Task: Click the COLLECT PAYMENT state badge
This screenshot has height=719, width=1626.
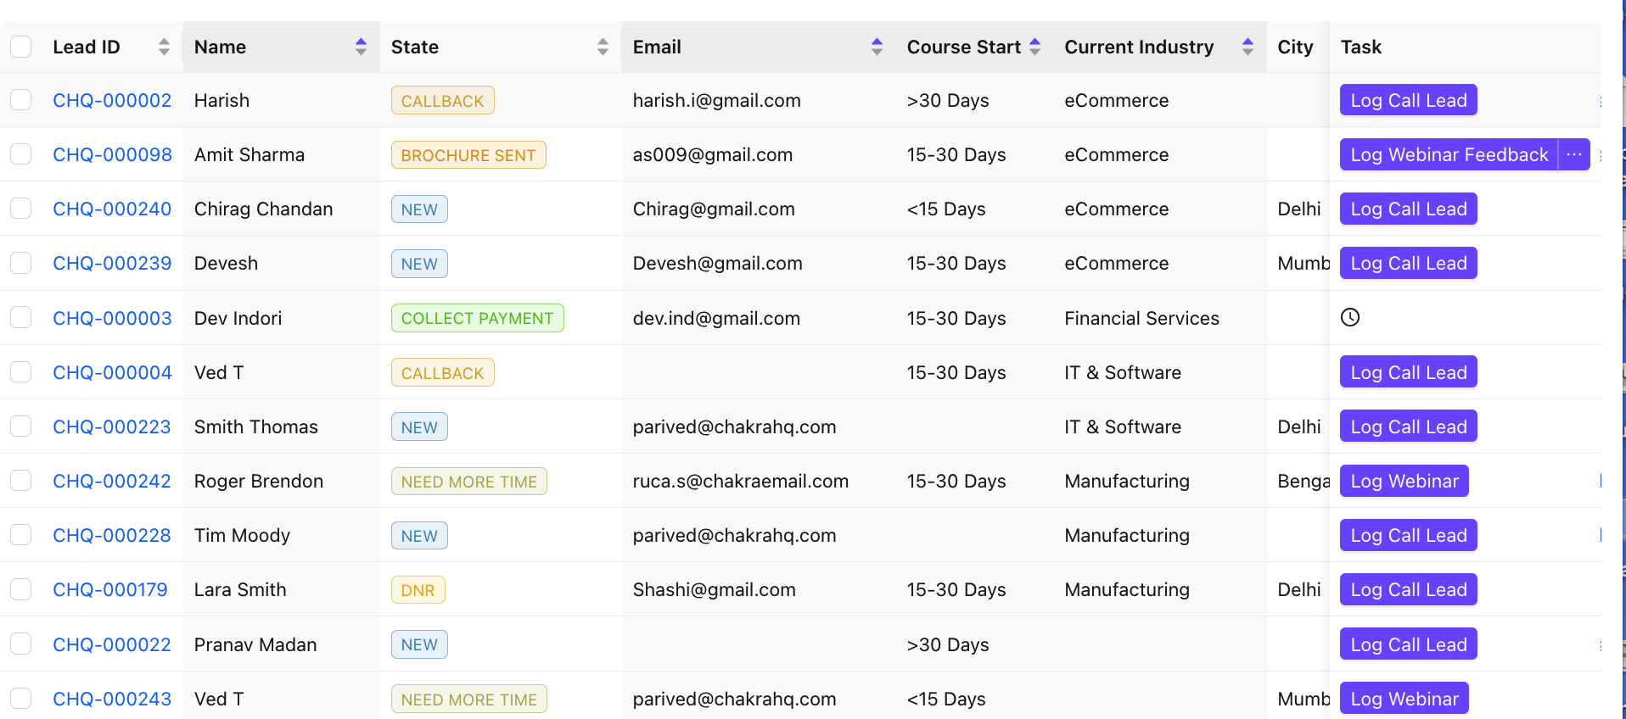Action: 477,318
